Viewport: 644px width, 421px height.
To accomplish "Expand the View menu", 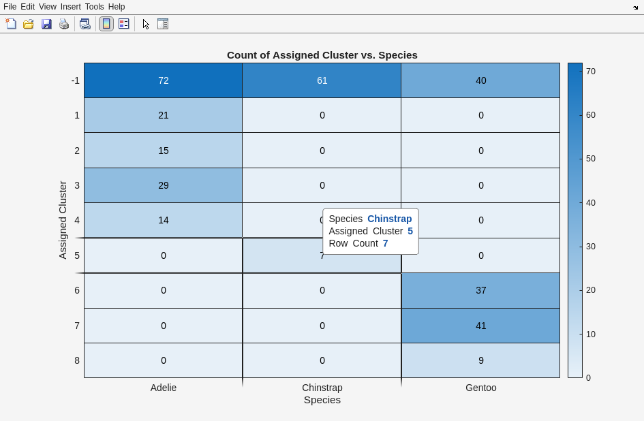I will (48, 7).
